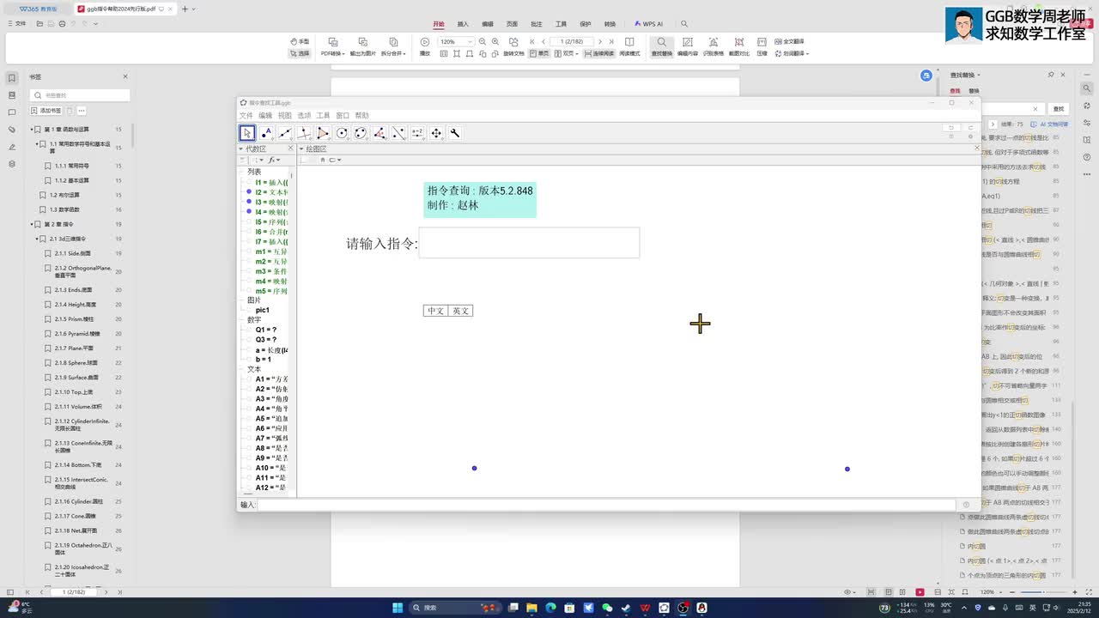Click the Play slideshow icon in WPS
1099x618 pixels.
425,42
